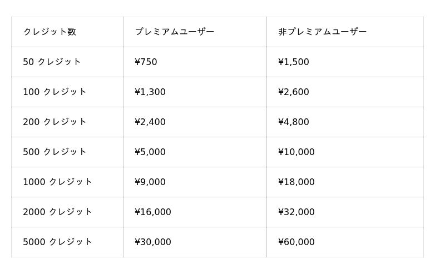Screen dimensions: 445x274
Task: Click the クレジット数 column header
Action: pyautogui.click(x=50, y=32)
